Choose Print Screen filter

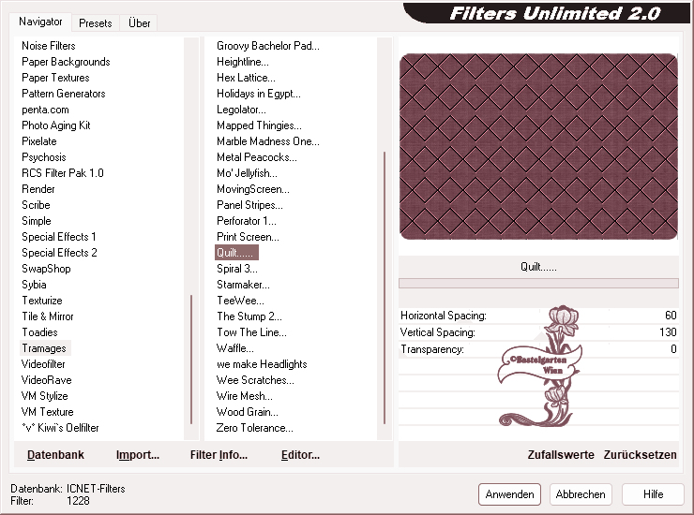pyautogui.click(x=248, y=237)
